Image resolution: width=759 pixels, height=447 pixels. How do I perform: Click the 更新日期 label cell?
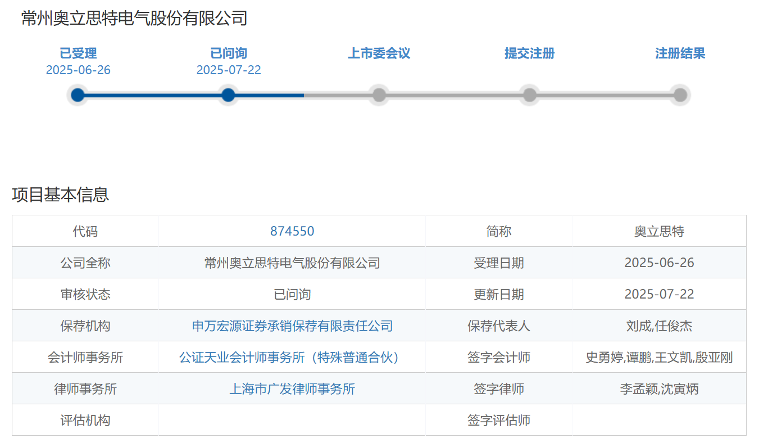499,294
